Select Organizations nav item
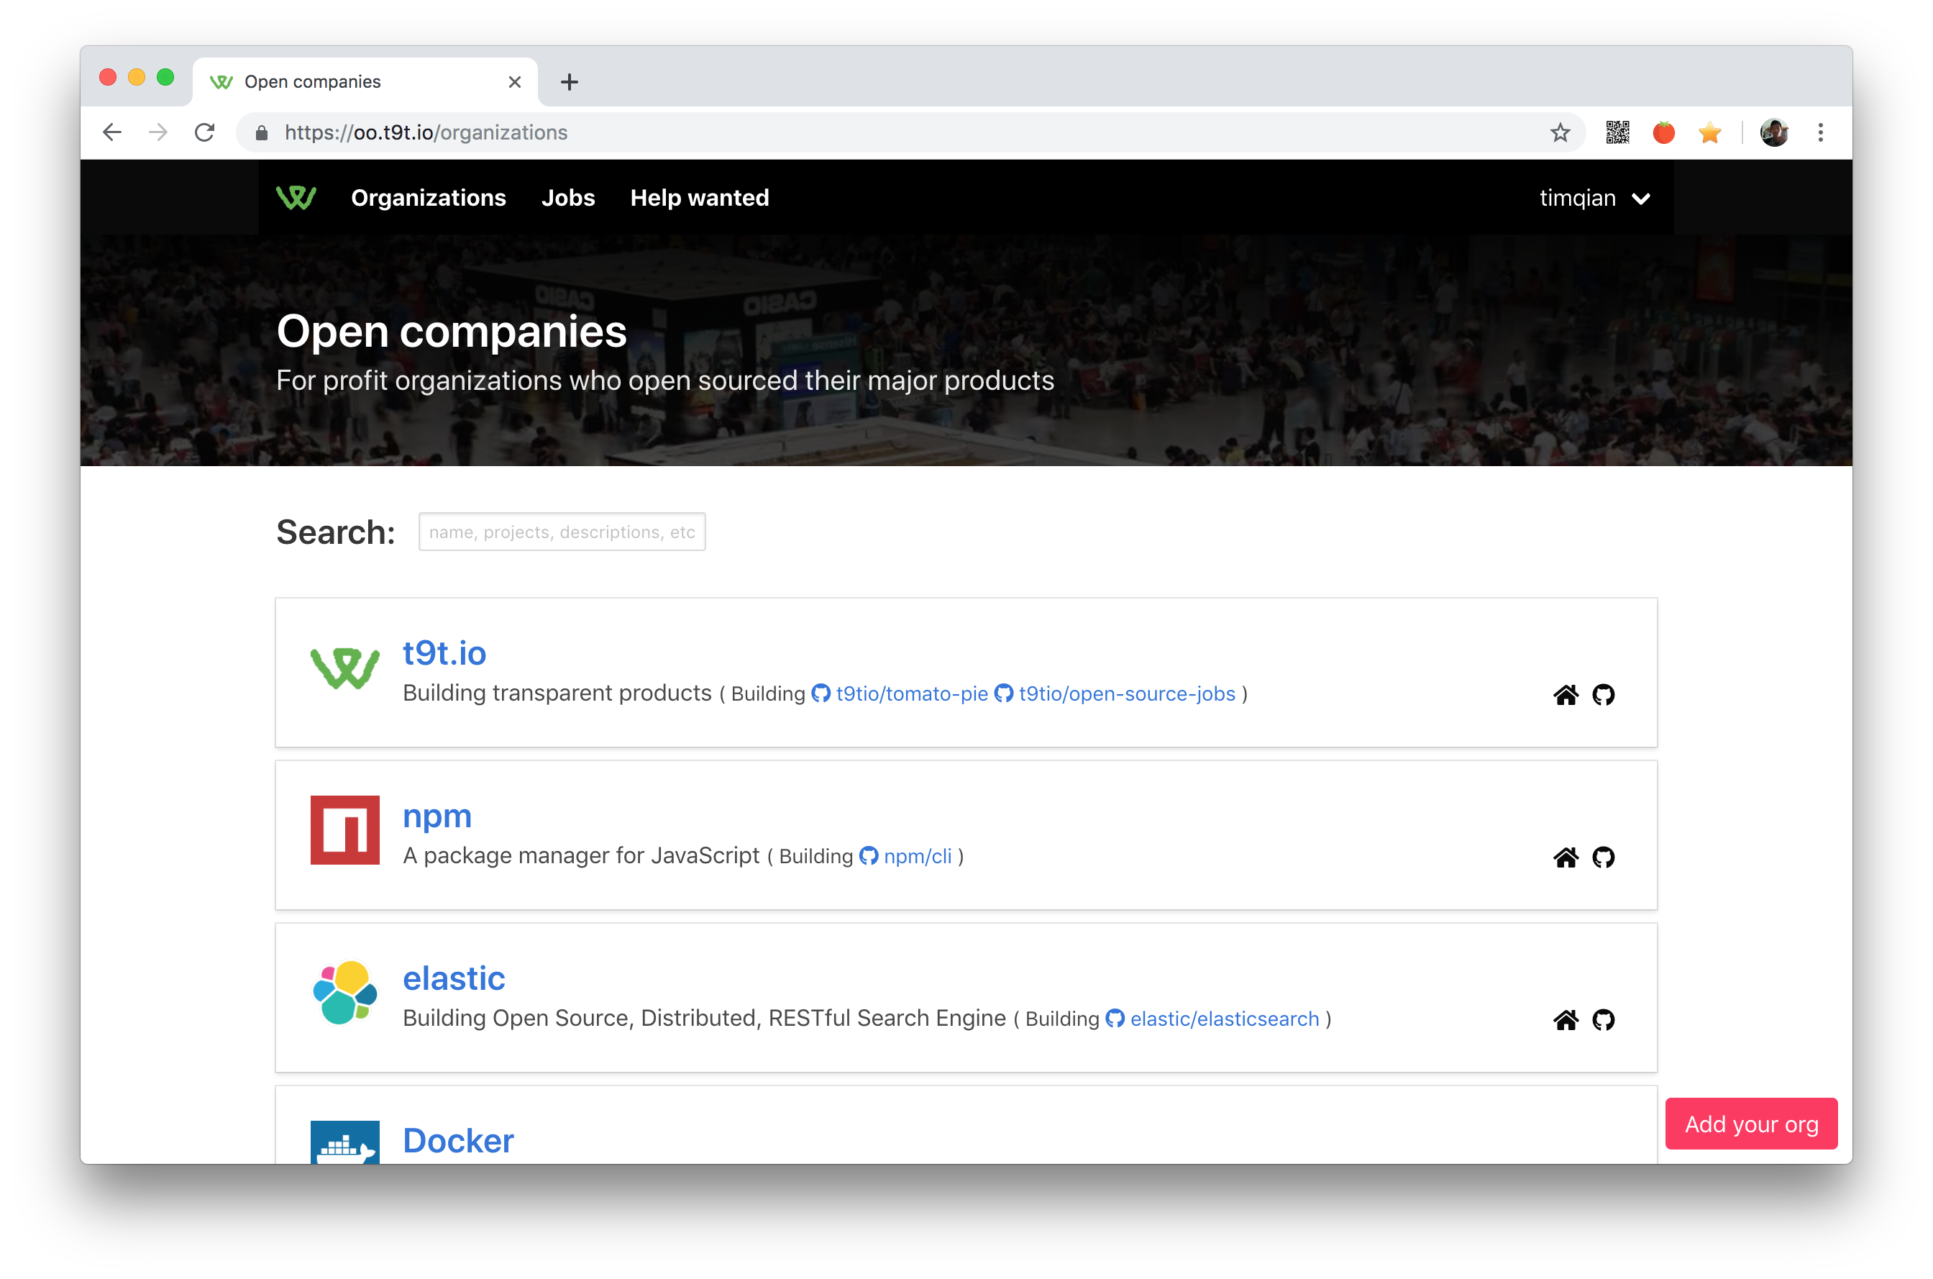This screenshot has height=1279, width=1933. [x=428, y=199]
